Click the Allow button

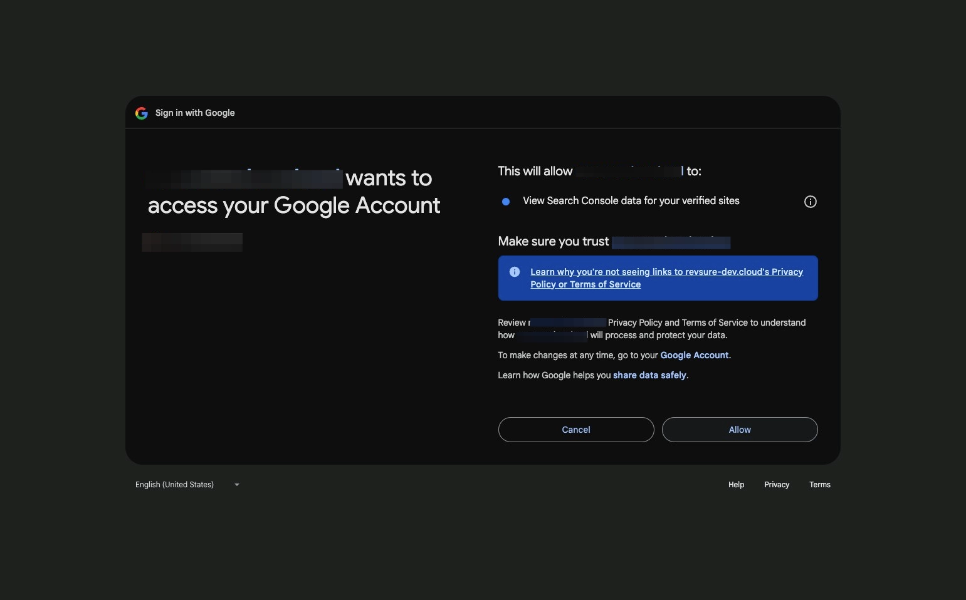740,430
